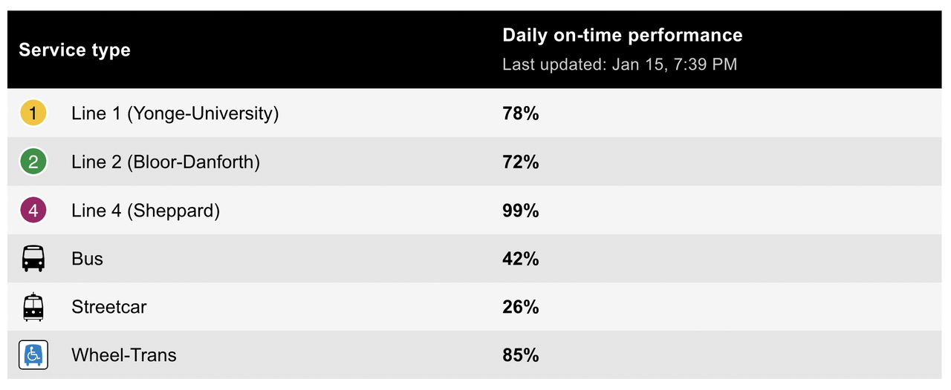Click the 78% value for Line 1

pos(520,113)
